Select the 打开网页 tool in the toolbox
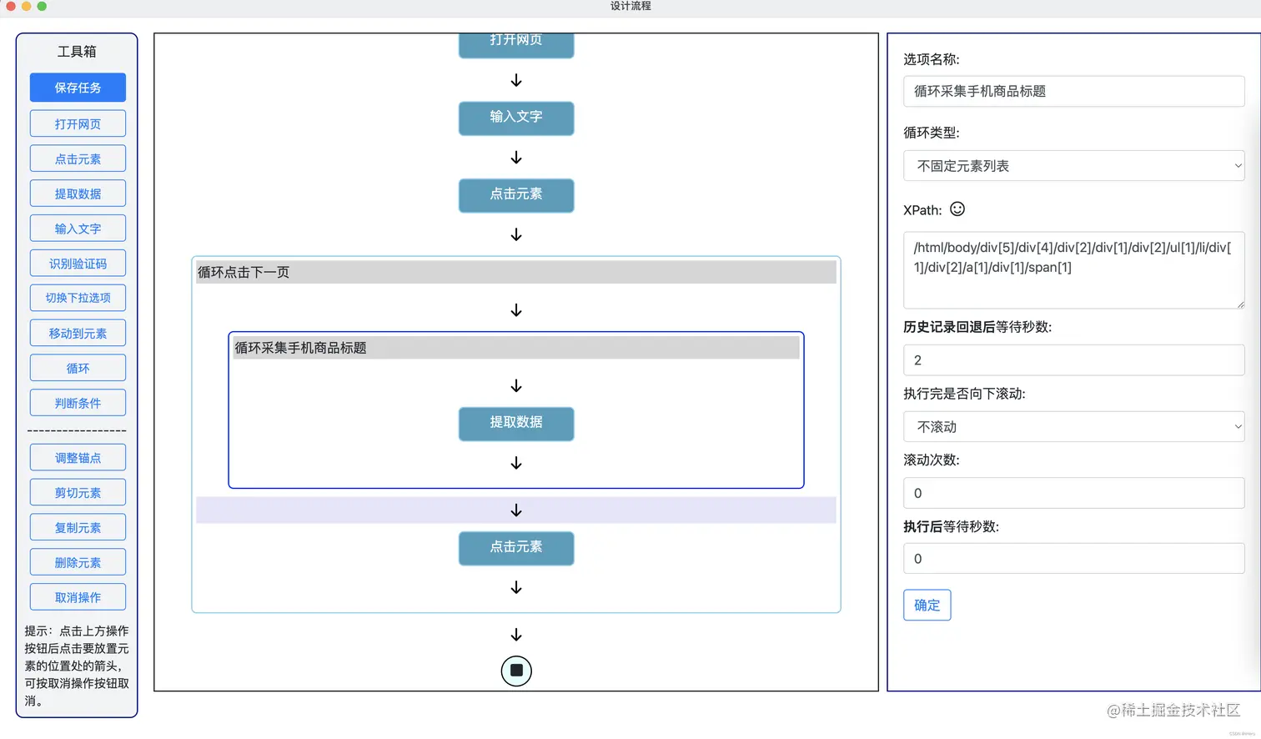The width and height of the screenshot is (1261, 739). pyautogui.click(x=78, y=123)
